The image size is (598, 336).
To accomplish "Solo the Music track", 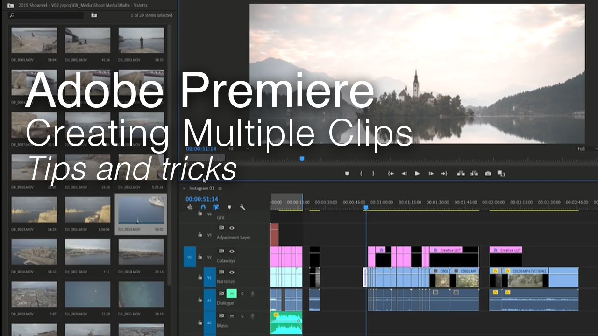I will coord(242,316).
